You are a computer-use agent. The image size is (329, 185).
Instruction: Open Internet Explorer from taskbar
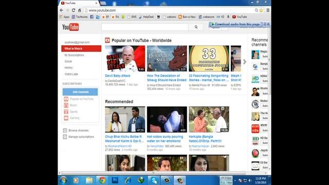pos(128,180)
